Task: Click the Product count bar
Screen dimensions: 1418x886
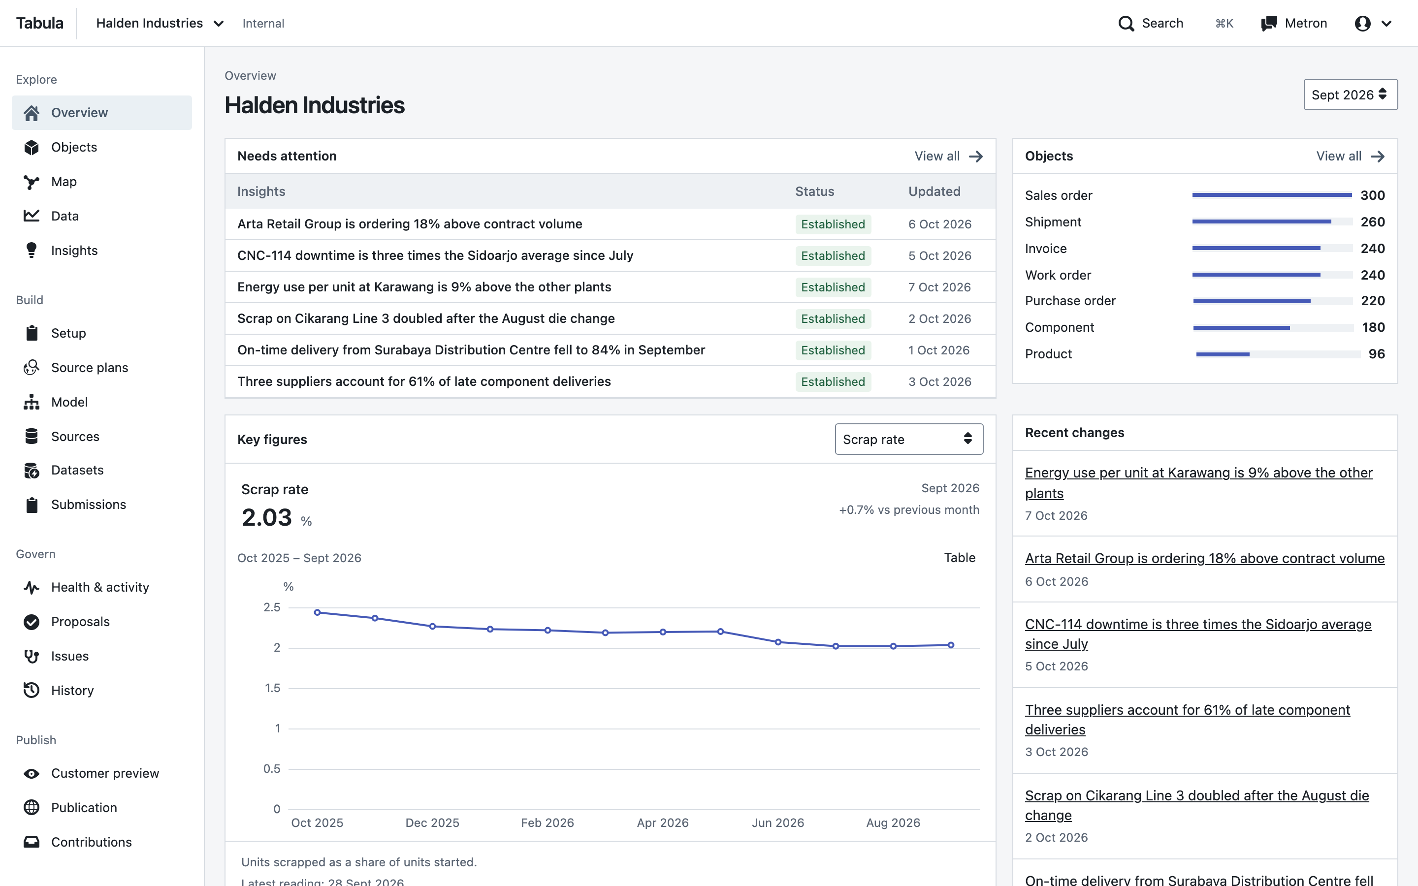Action: coord(1278,354)
